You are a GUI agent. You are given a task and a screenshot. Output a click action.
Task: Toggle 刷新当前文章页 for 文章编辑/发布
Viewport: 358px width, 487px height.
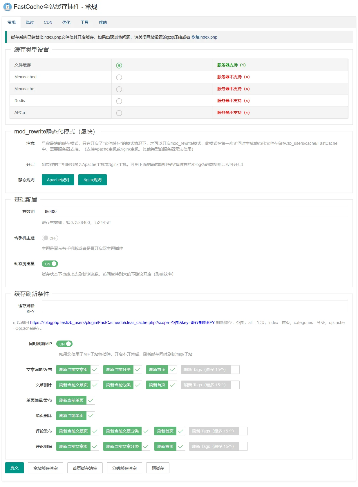tap(78, 370)
